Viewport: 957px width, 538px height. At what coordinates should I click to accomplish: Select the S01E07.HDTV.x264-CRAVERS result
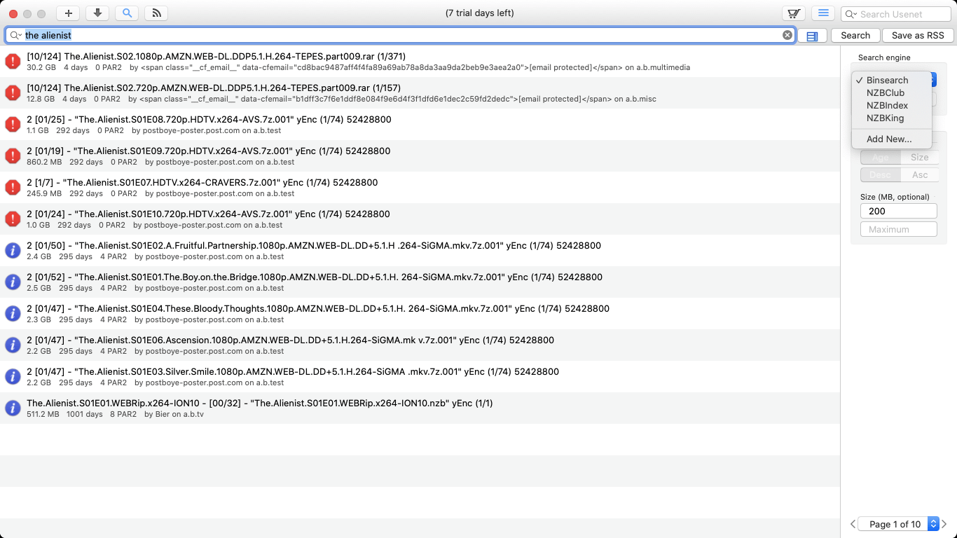click(420, 187)
